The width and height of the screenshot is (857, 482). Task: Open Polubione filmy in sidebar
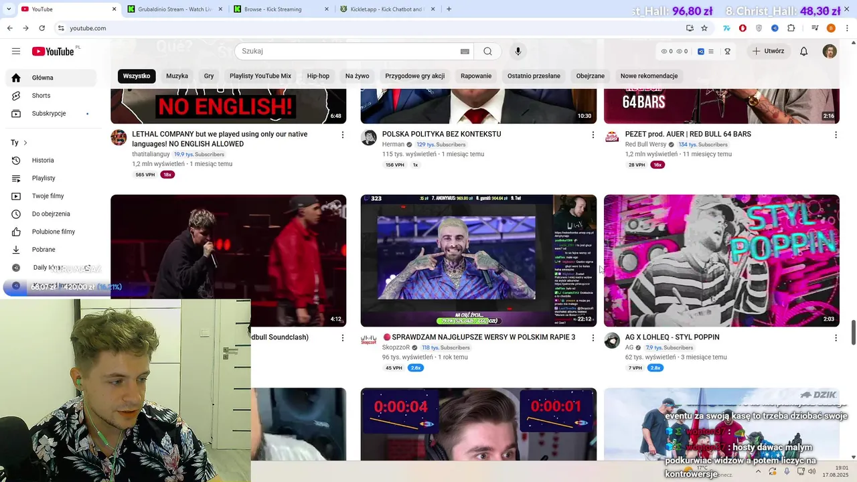pyautogui.click(x=51, y=232)
